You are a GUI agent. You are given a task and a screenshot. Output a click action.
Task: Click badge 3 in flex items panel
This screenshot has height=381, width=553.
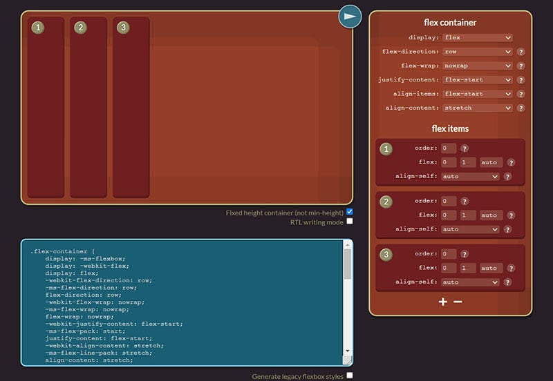pyautogui.click(x=386, y=255)
